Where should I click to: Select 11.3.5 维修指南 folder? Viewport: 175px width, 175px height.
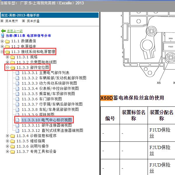(x=31, y=141)
